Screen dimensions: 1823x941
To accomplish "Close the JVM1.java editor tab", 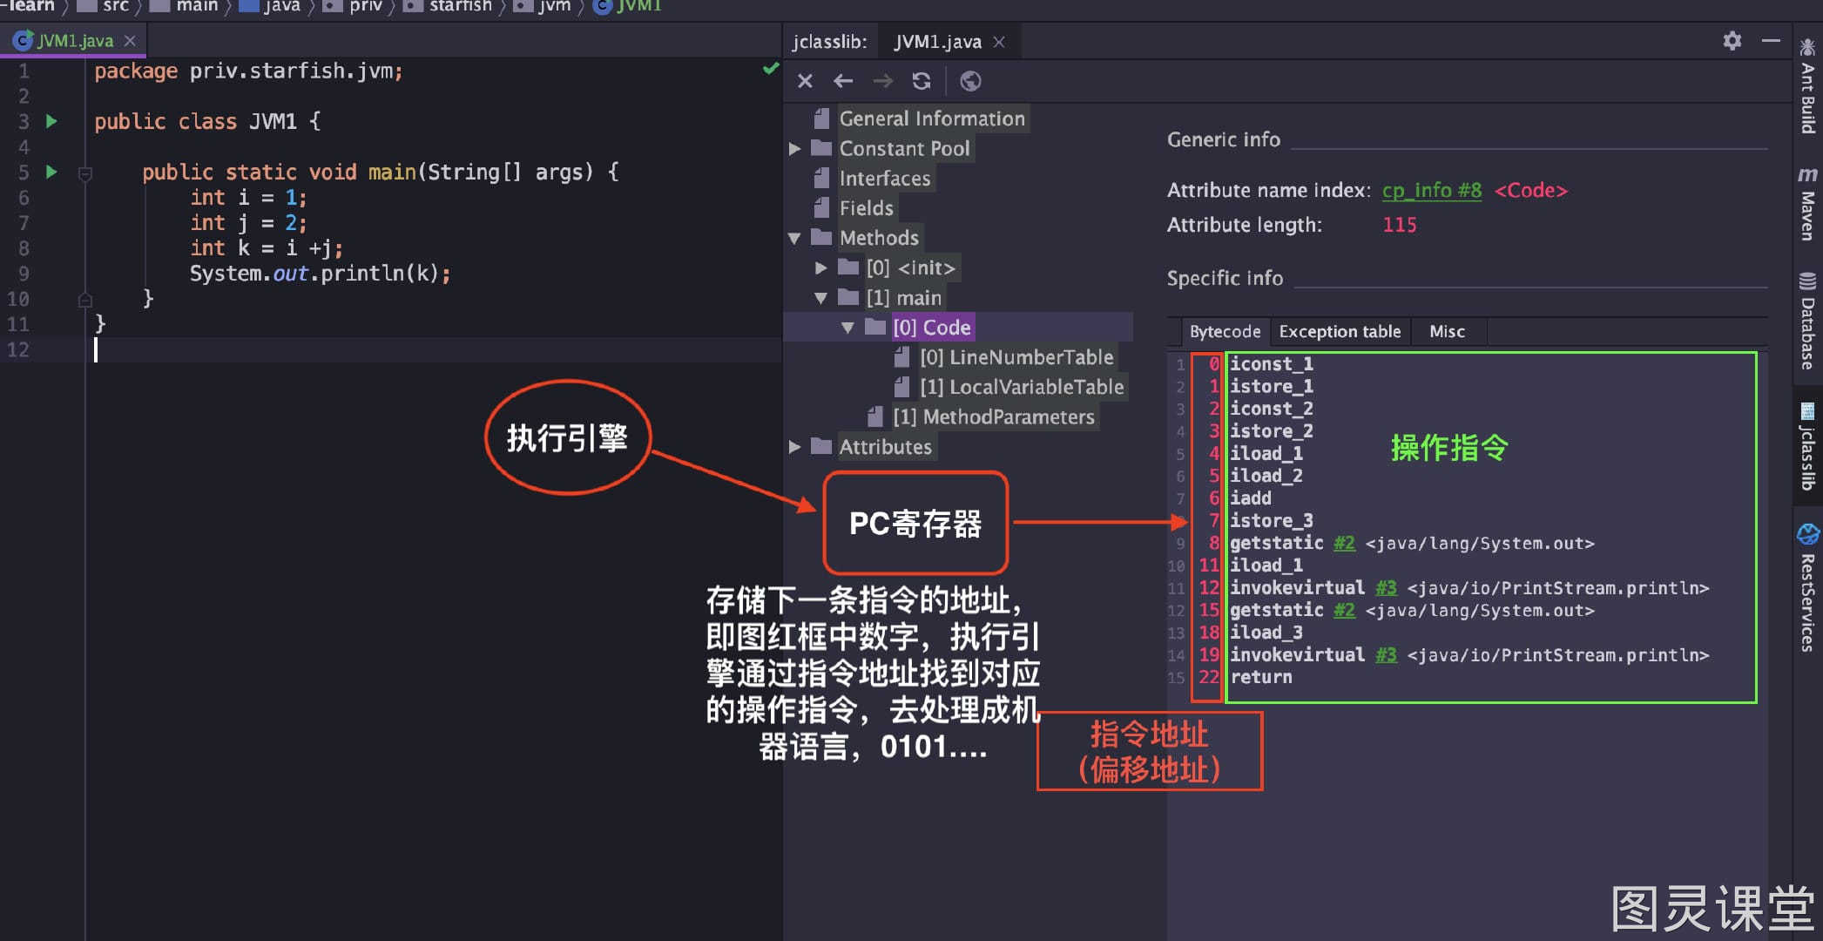I will click(130, 41).
